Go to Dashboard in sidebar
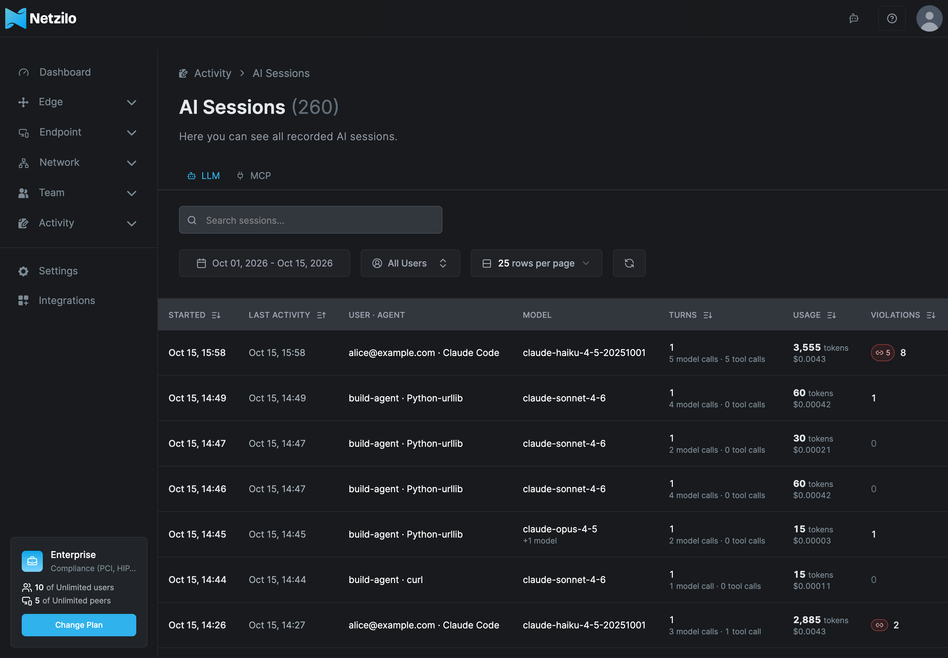Screen dimensions: 948x658 (65, 72)
